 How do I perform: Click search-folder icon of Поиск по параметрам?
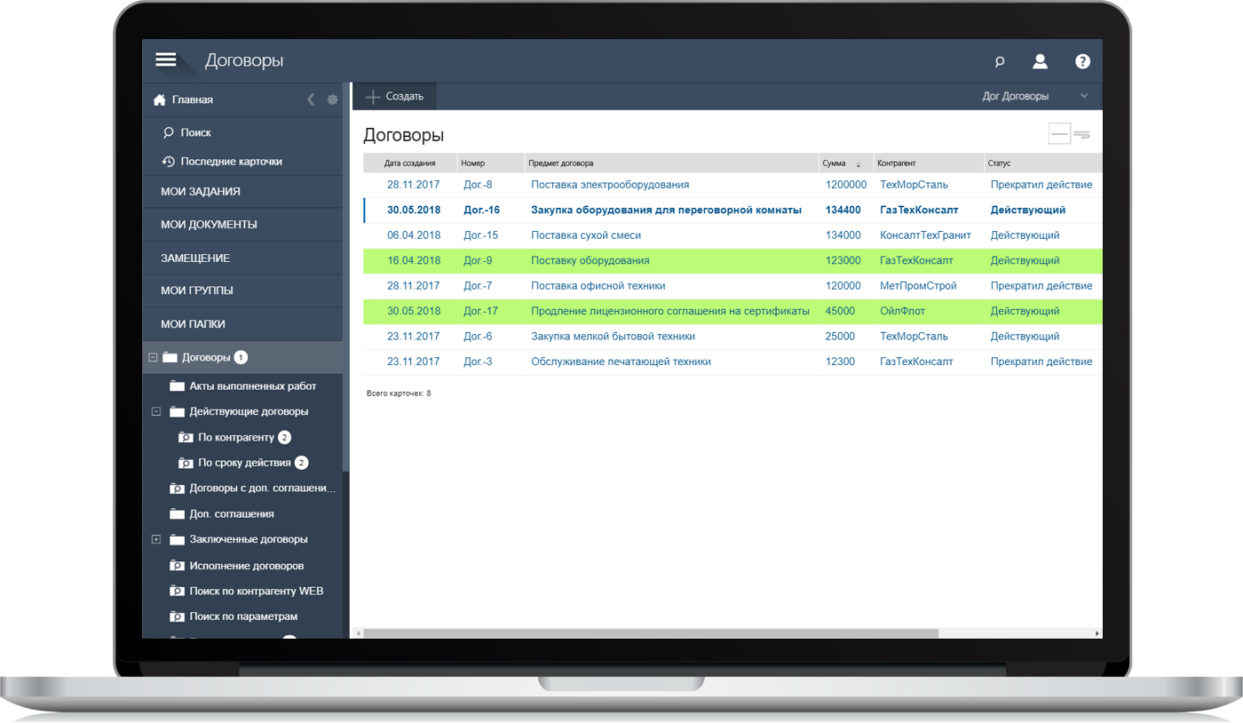click(x=177, y=616)
